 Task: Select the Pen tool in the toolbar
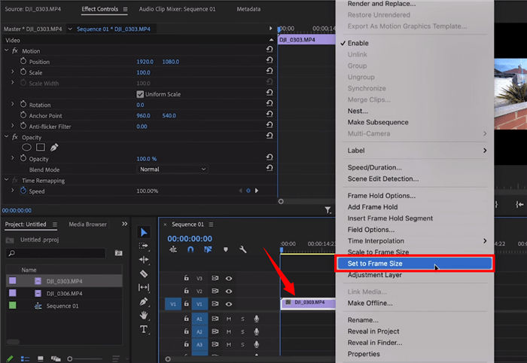pyautogui.click(x=145, y=301)
